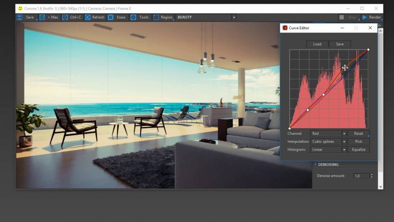Viewport: 394px width, 222px height.
Task: Click Load in Curve Editor
Action: coord(317,44)
